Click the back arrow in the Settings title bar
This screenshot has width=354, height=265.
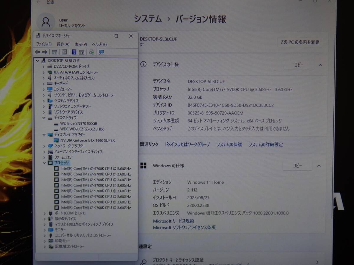click(38, 2)
